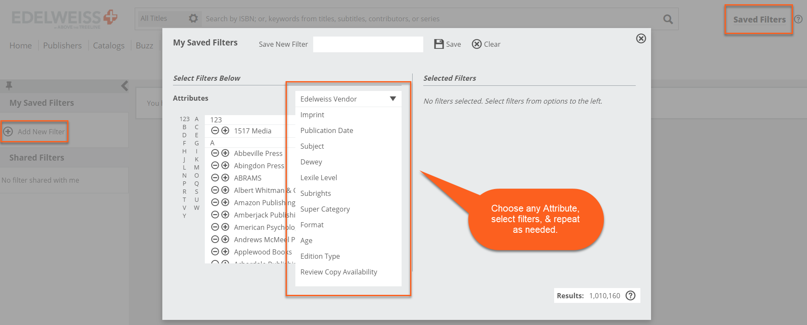Viewport: 807px width, 325px height.
Task: Open the Edelweiss Vendor attribute dropdown
Action: 348,99
